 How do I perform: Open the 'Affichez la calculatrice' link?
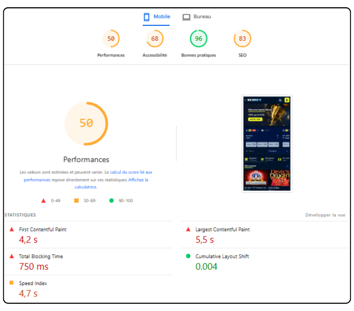click(138, 180)
